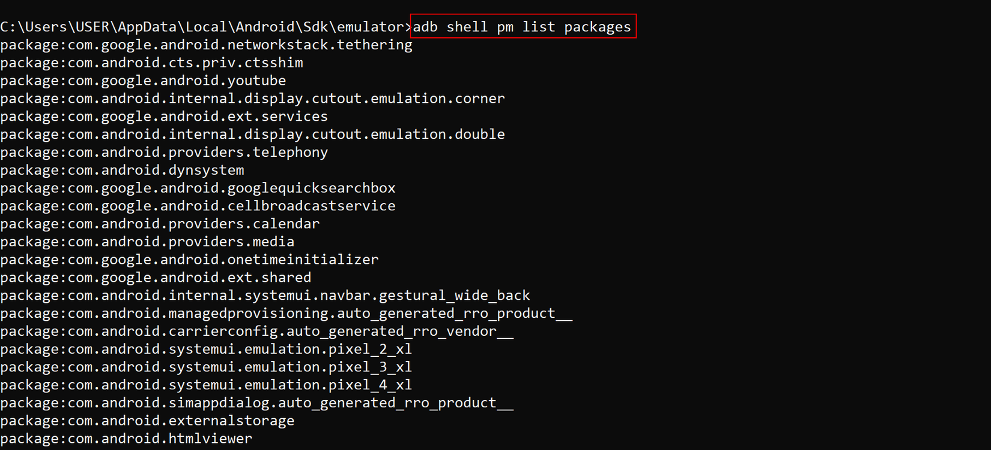Select the cutout.emulation.double package line

[252, 134]
